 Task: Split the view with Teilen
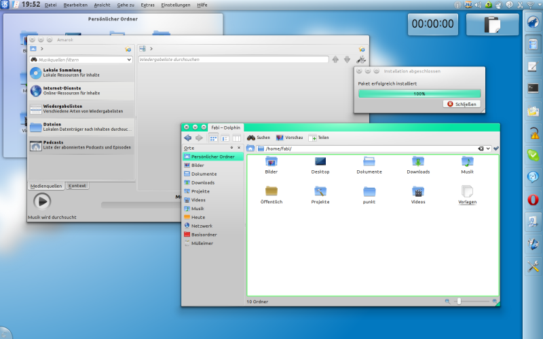tap(318, 138)
